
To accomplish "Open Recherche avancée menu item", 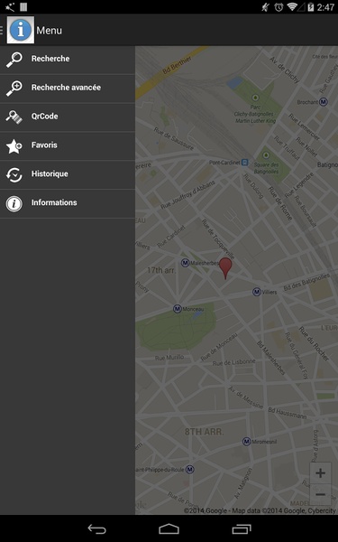I will (68, 89).
